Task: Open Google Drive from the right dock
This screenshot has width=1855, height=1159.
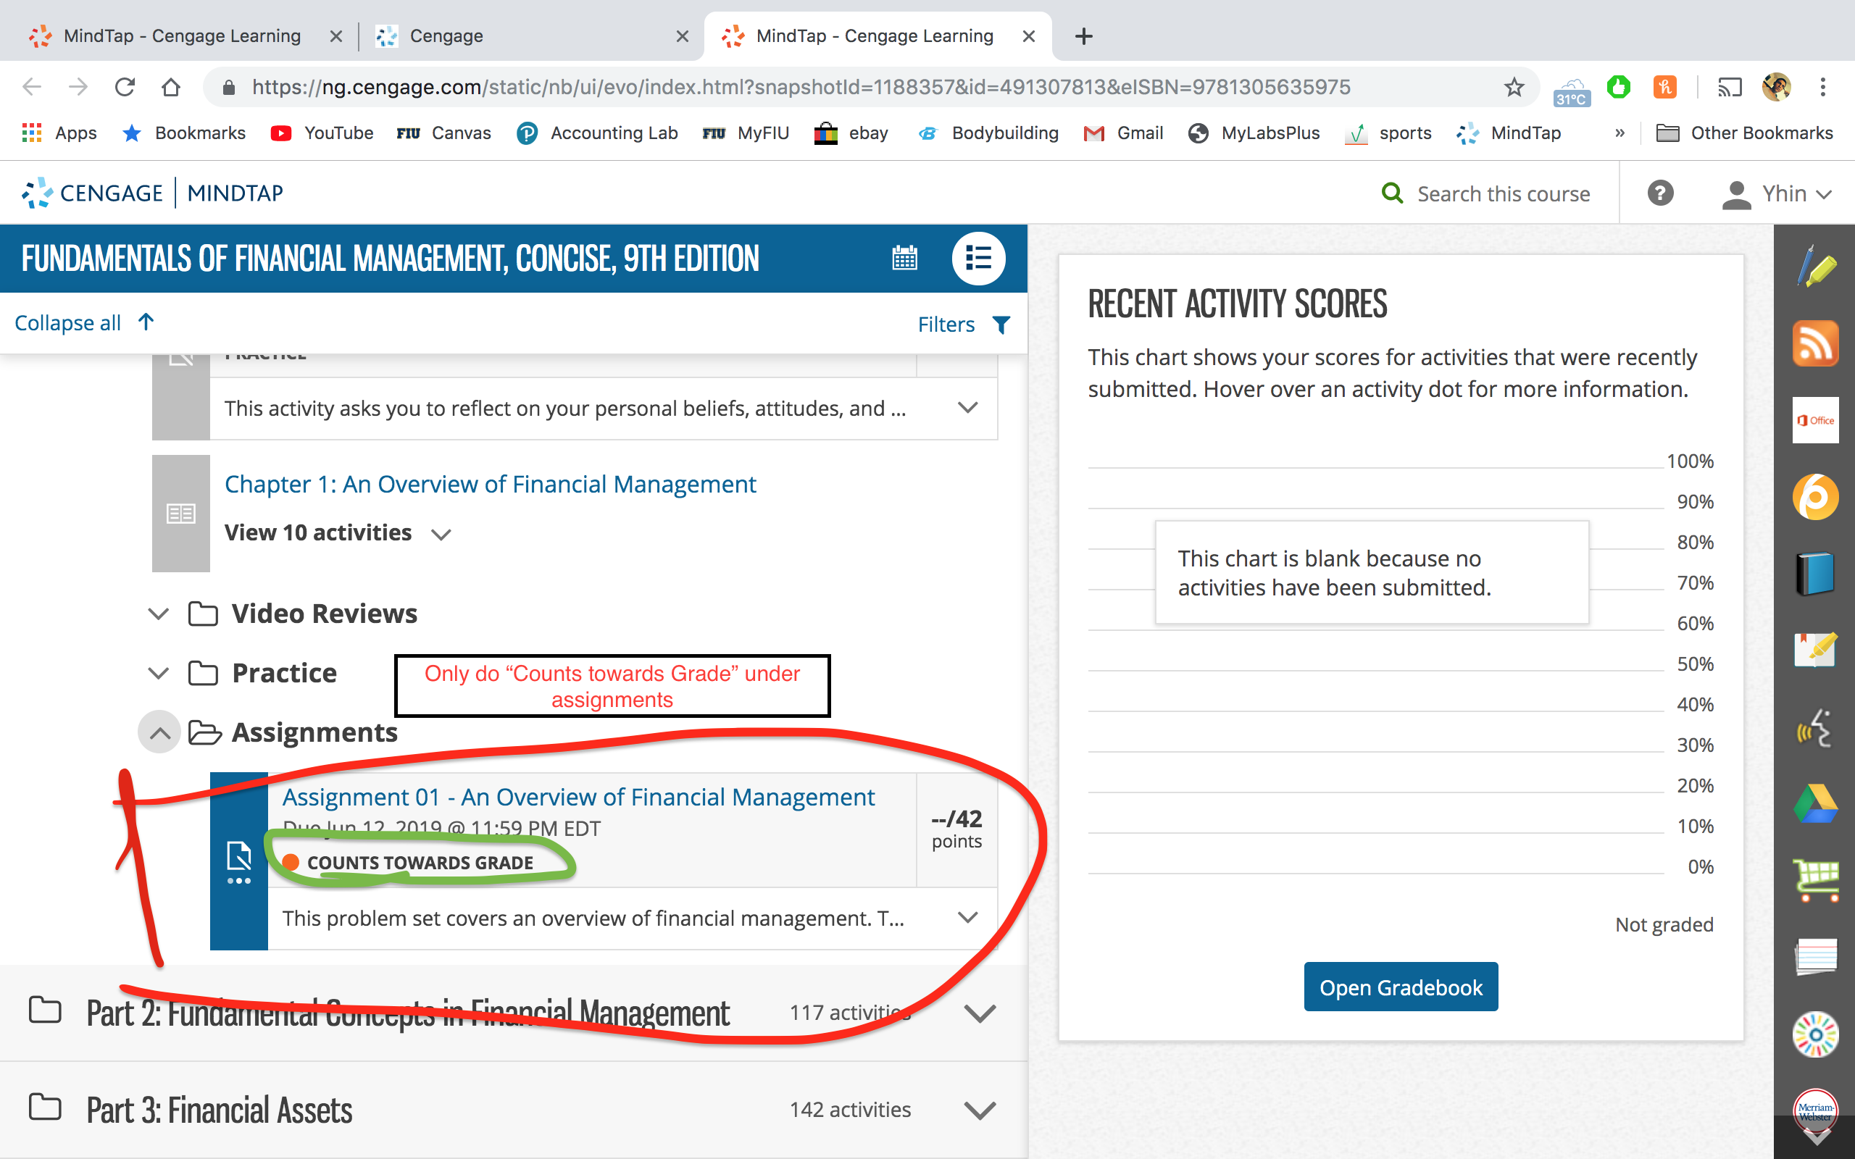Action: coord(1815,804)
